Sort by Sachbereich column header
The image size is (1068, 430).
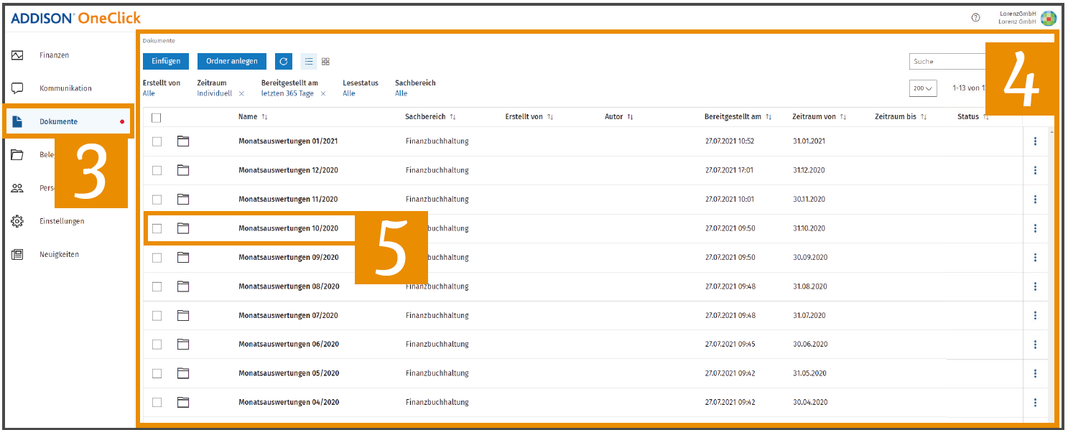pyautogui.click(x=431, y=116)
